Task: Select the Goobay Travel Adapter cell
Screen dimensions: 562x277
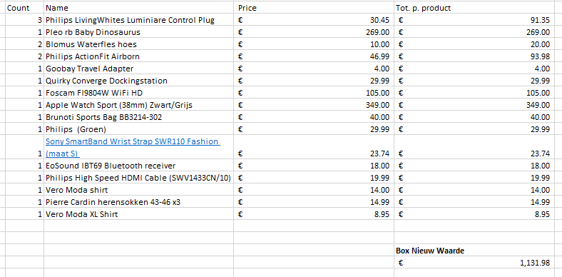Action: coord(138,69)
